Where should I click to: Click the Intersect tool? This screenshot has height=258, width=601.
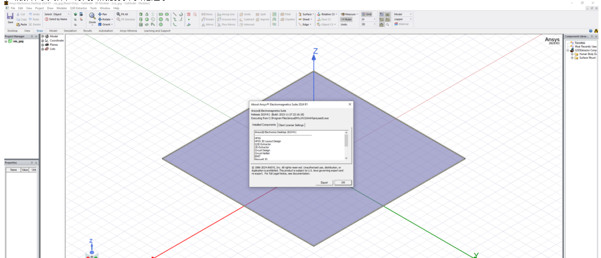(x=246, y=24)
